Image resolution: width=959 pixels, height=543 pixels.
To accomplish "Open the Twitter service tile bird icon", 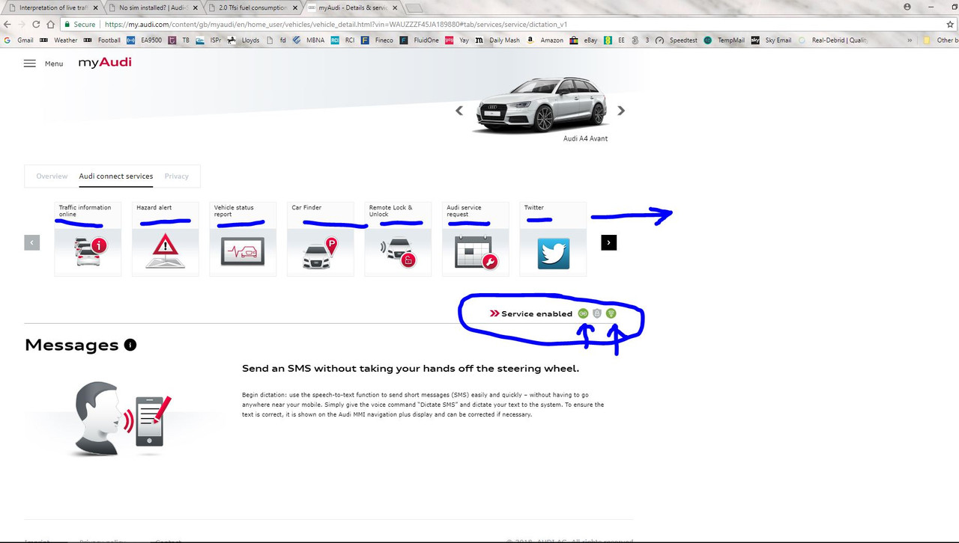I will click(553, 254).
